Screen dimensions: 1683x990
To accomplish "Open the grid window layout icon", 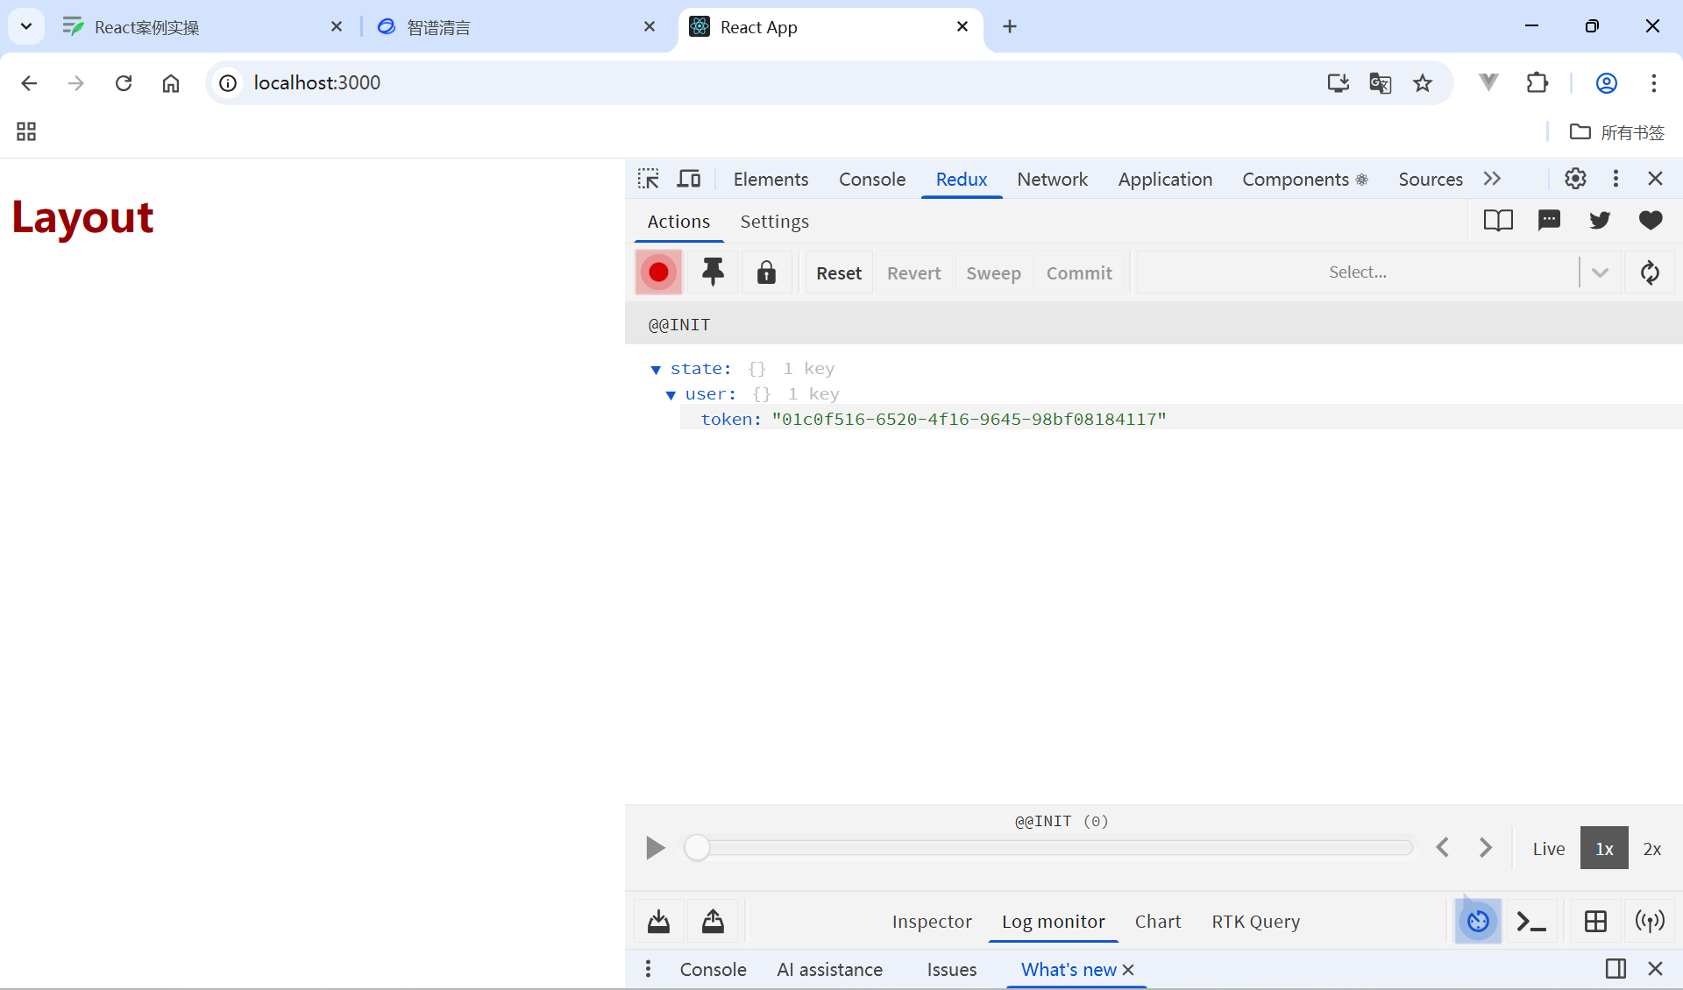I will 1595,922.
